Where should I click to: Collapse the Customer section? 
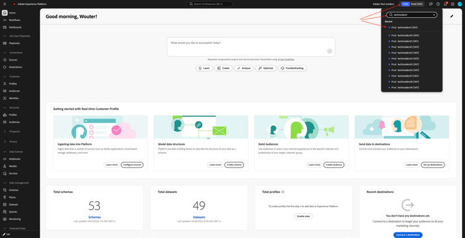pyautogui.click(x=5, y=77)
